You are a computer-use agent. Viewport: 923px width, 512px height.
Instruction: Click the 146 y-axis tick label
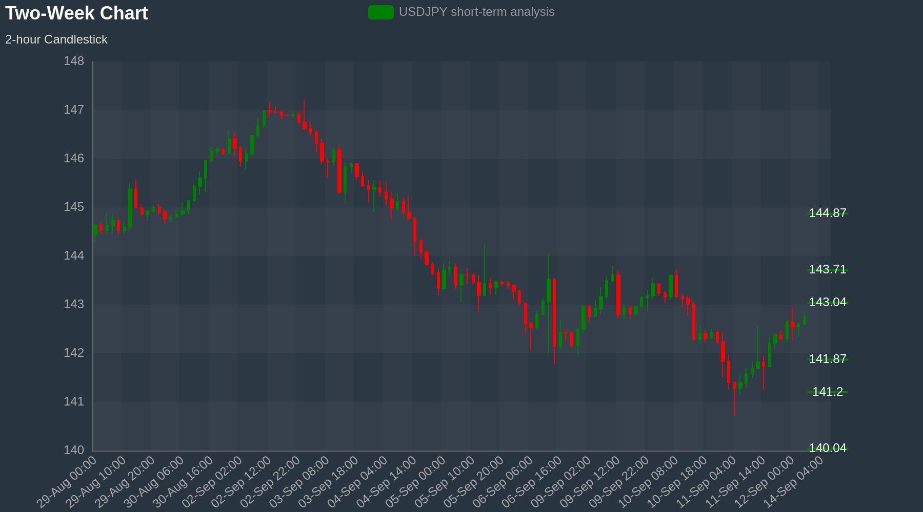point(74,158)
